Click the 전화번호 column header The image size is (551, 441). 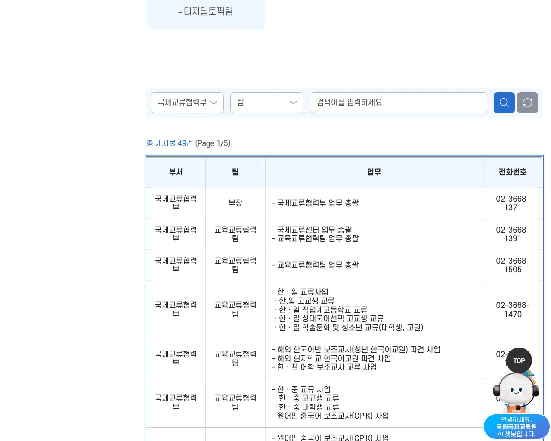[x=513, y=172]
